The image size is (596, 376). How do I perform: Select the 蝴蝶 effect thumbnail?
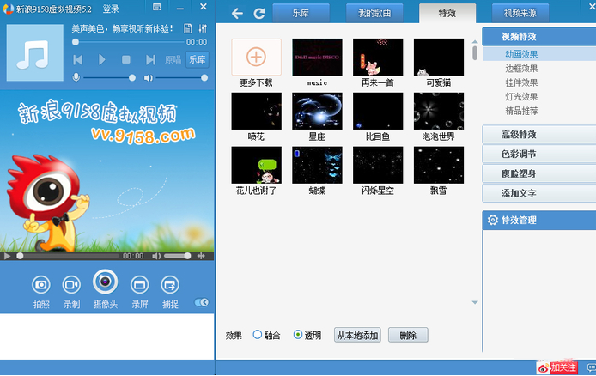click(317, 165)
